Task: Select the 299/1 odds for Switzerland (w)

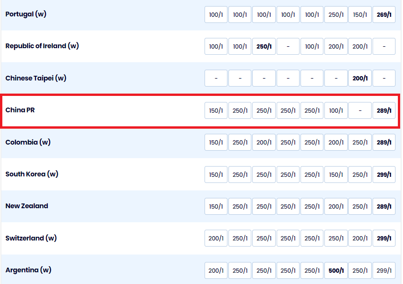Action: pos(384,238)
